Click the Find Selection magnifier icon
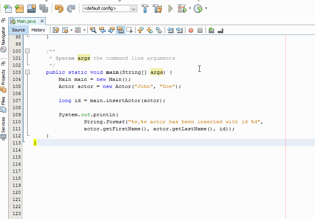This screenshot has height=219, width=315. tap(93, 30)
